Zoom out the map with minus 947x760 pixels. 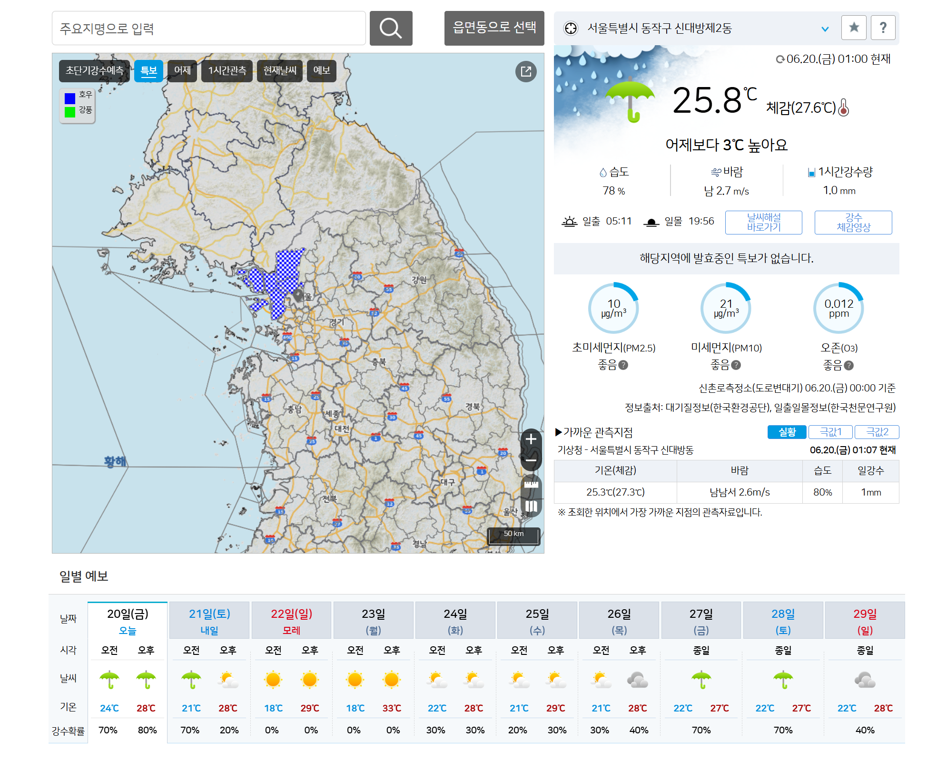pyautogui.click(x=531, y=460)
